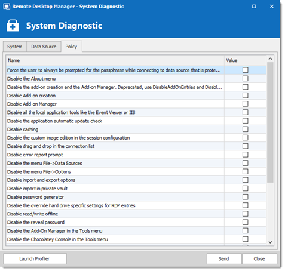Toggle checkbox for Disable Add-on creation
Viewport: 285px width, 271px height.
click(246, 96)
